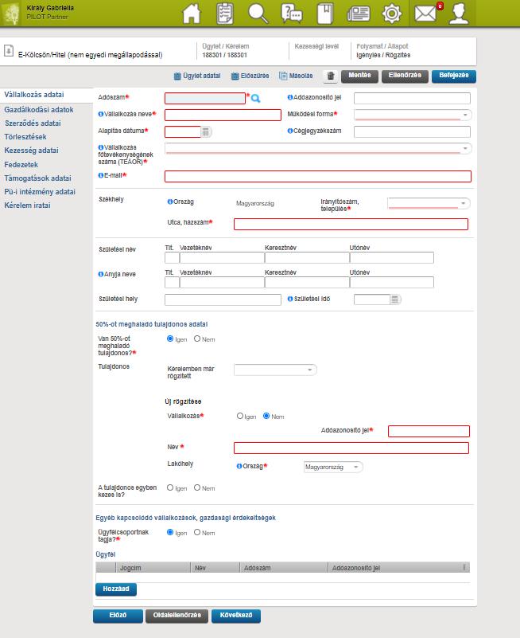Open Ügylet adatai toolbar link
This screenshot has width=520, height=638.
[197, 76]
